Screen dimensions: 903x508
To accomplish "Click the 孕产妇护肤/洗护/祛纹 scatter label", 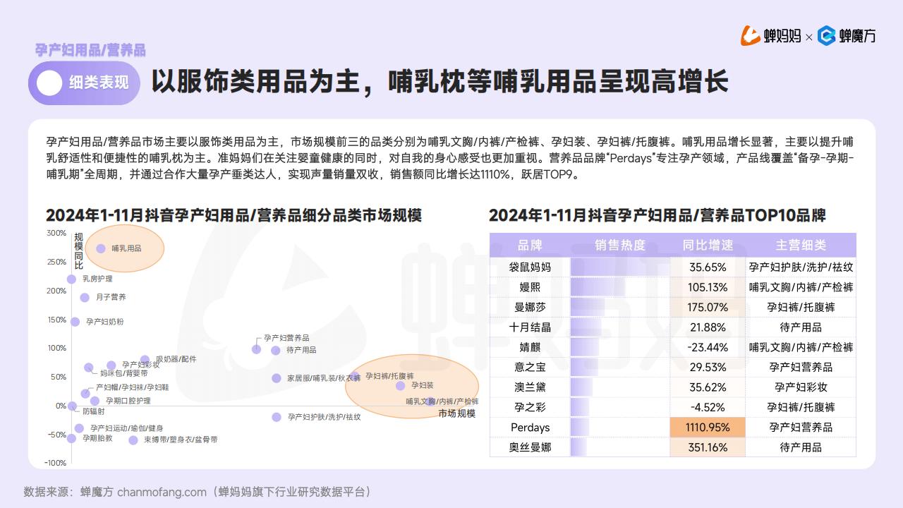I will (x=325, y=417).
